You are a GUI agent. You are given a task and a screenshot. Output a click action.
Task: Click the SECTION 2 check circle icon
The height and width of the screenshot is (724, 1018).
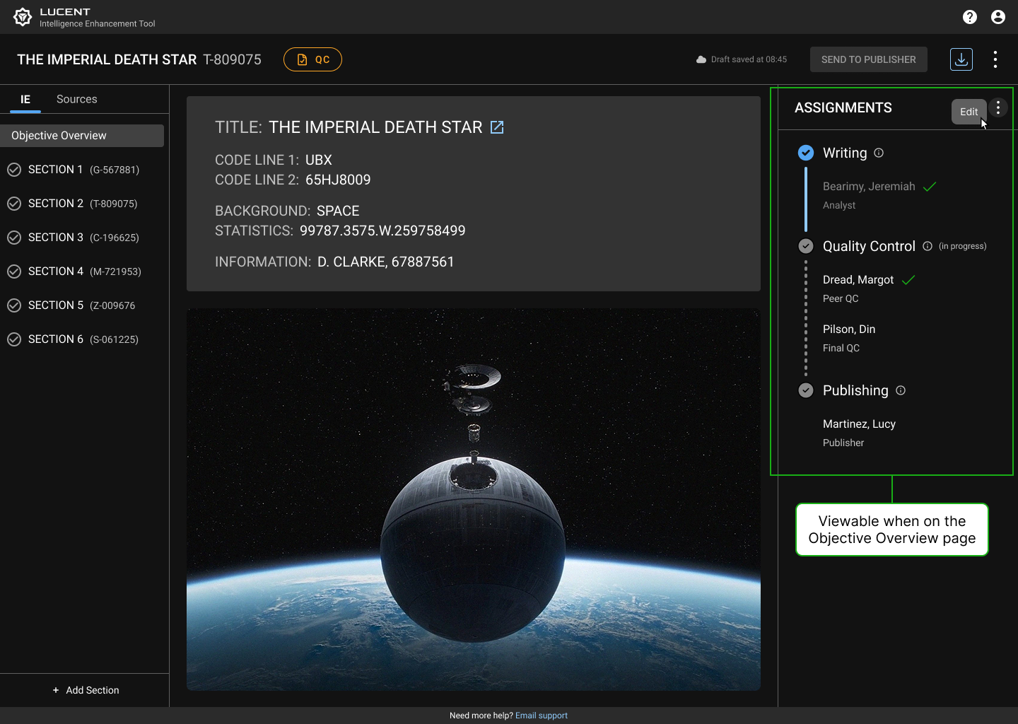click(14, 204)
